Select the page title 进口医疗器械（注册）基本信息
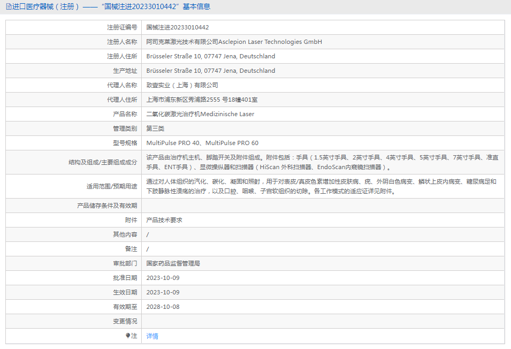The image size is (511, 349). (x=111, y=6)
